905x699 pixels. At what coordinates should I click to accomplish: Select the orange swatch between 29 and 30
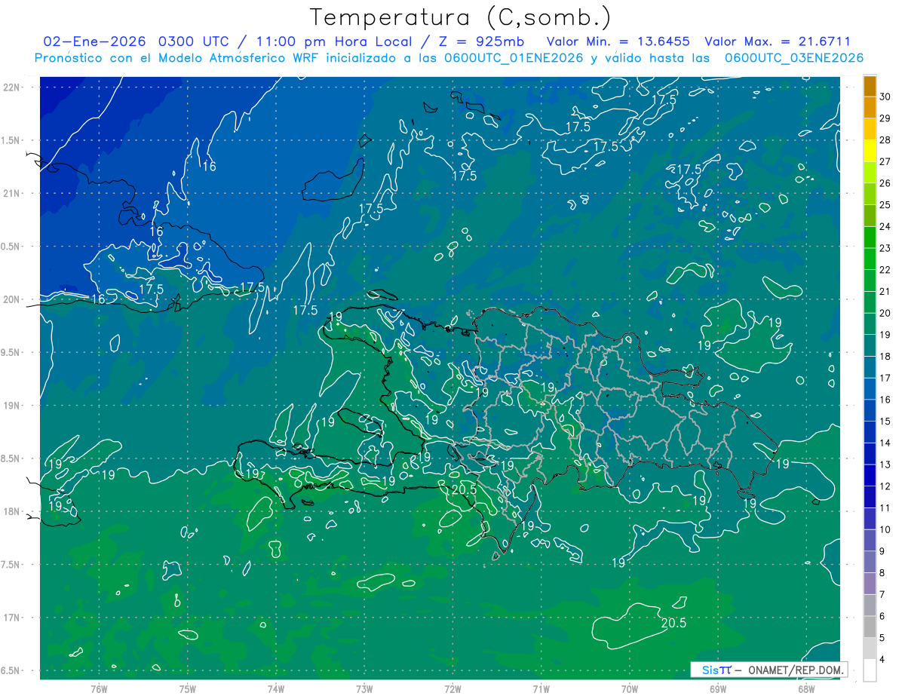click(x=870, y=108)
